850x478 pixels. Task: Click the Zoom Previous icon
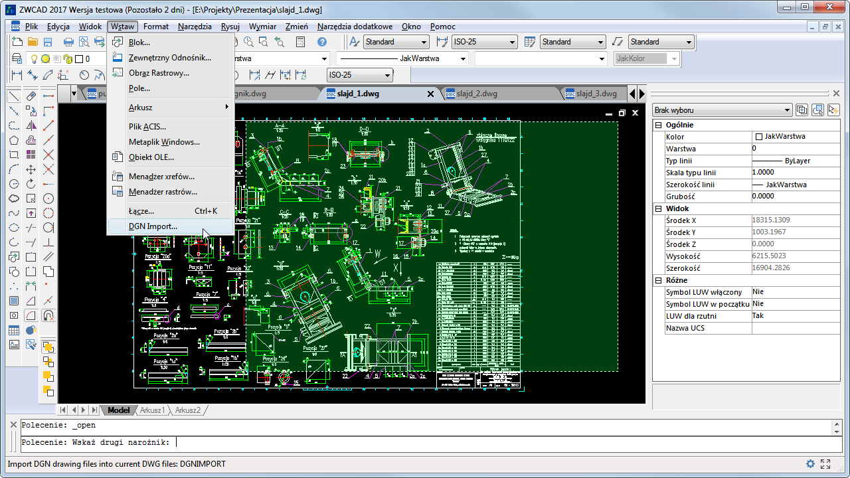pyautogui.click(x=279, y=42)
